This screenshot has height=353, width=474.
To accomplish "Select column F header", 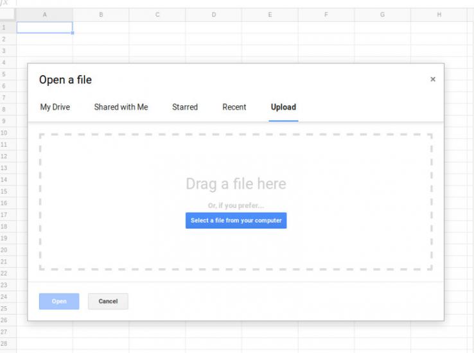I will [326, 15].
